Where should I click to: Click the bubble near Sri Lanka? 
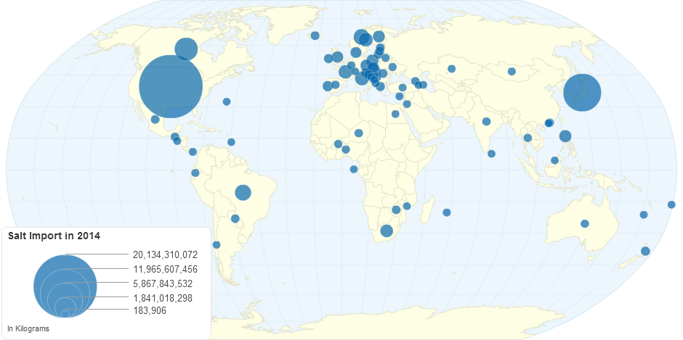coord(491,153)
